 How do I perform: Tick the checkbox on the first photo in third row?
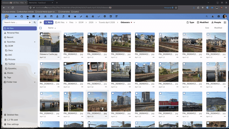pos(42,93)
